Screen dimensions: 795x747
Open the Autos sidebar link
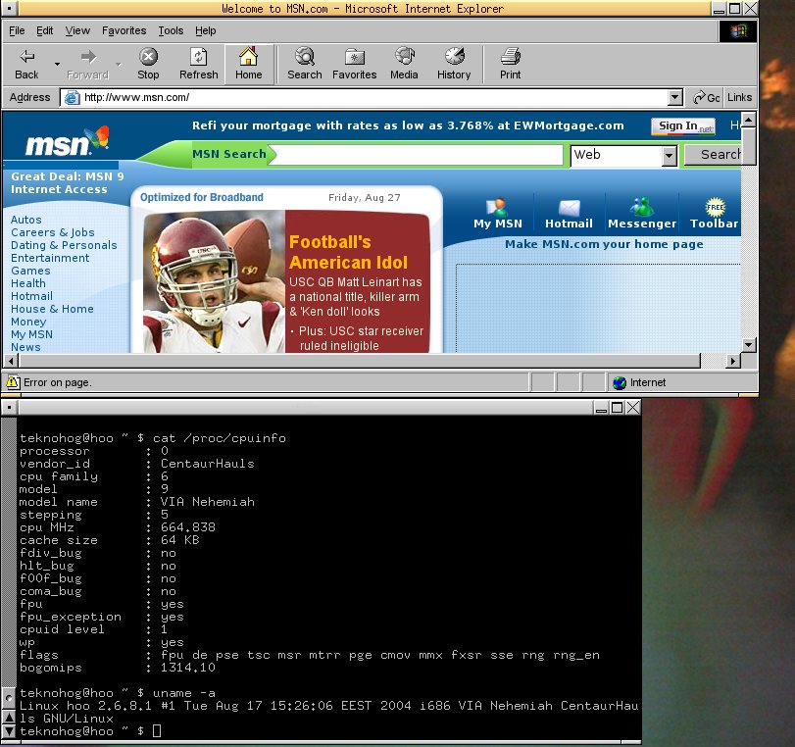pos(26,220)
